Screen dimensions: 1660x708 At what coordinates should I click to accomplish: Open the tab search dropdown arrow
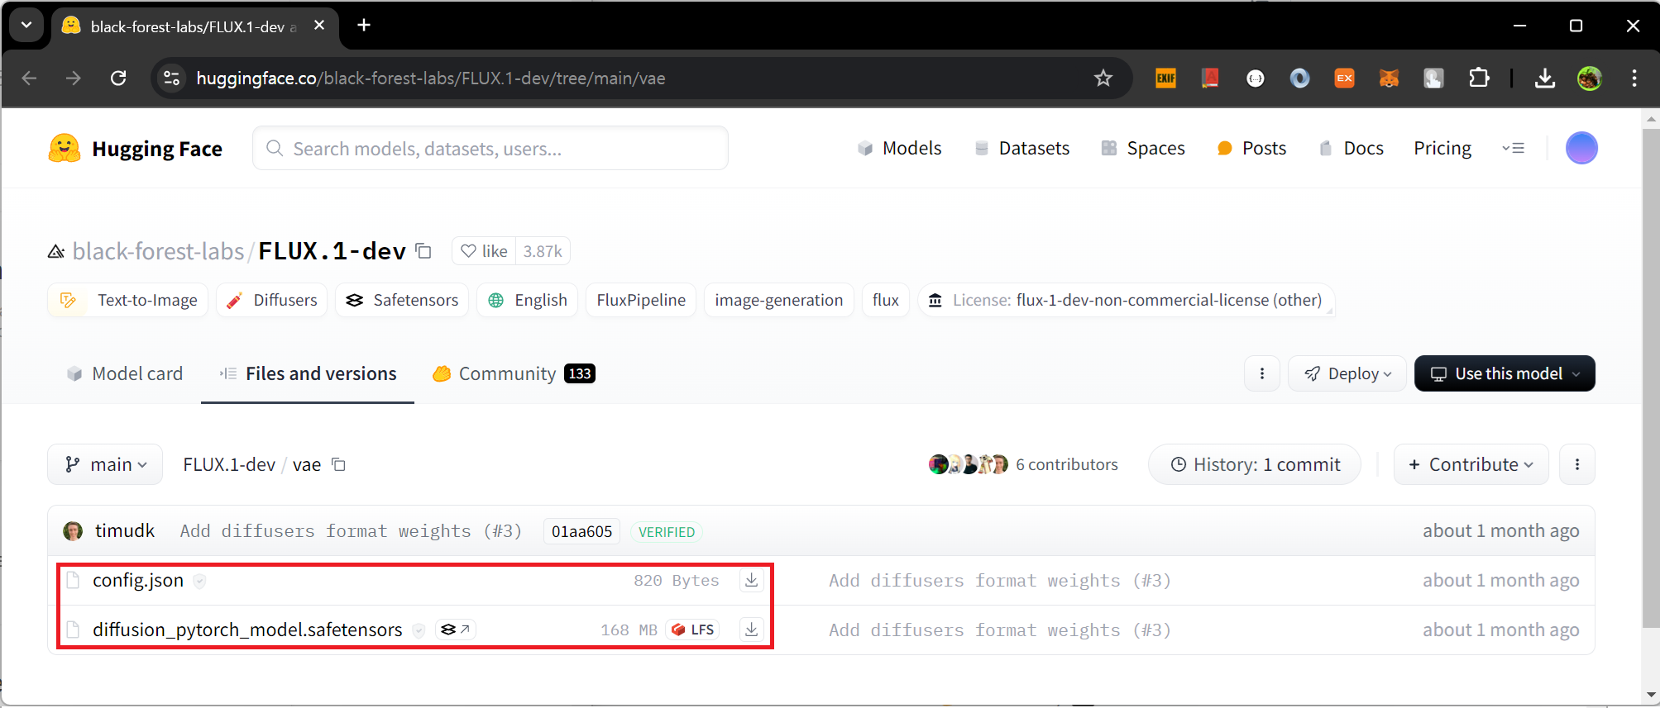[x=26, y=26]
